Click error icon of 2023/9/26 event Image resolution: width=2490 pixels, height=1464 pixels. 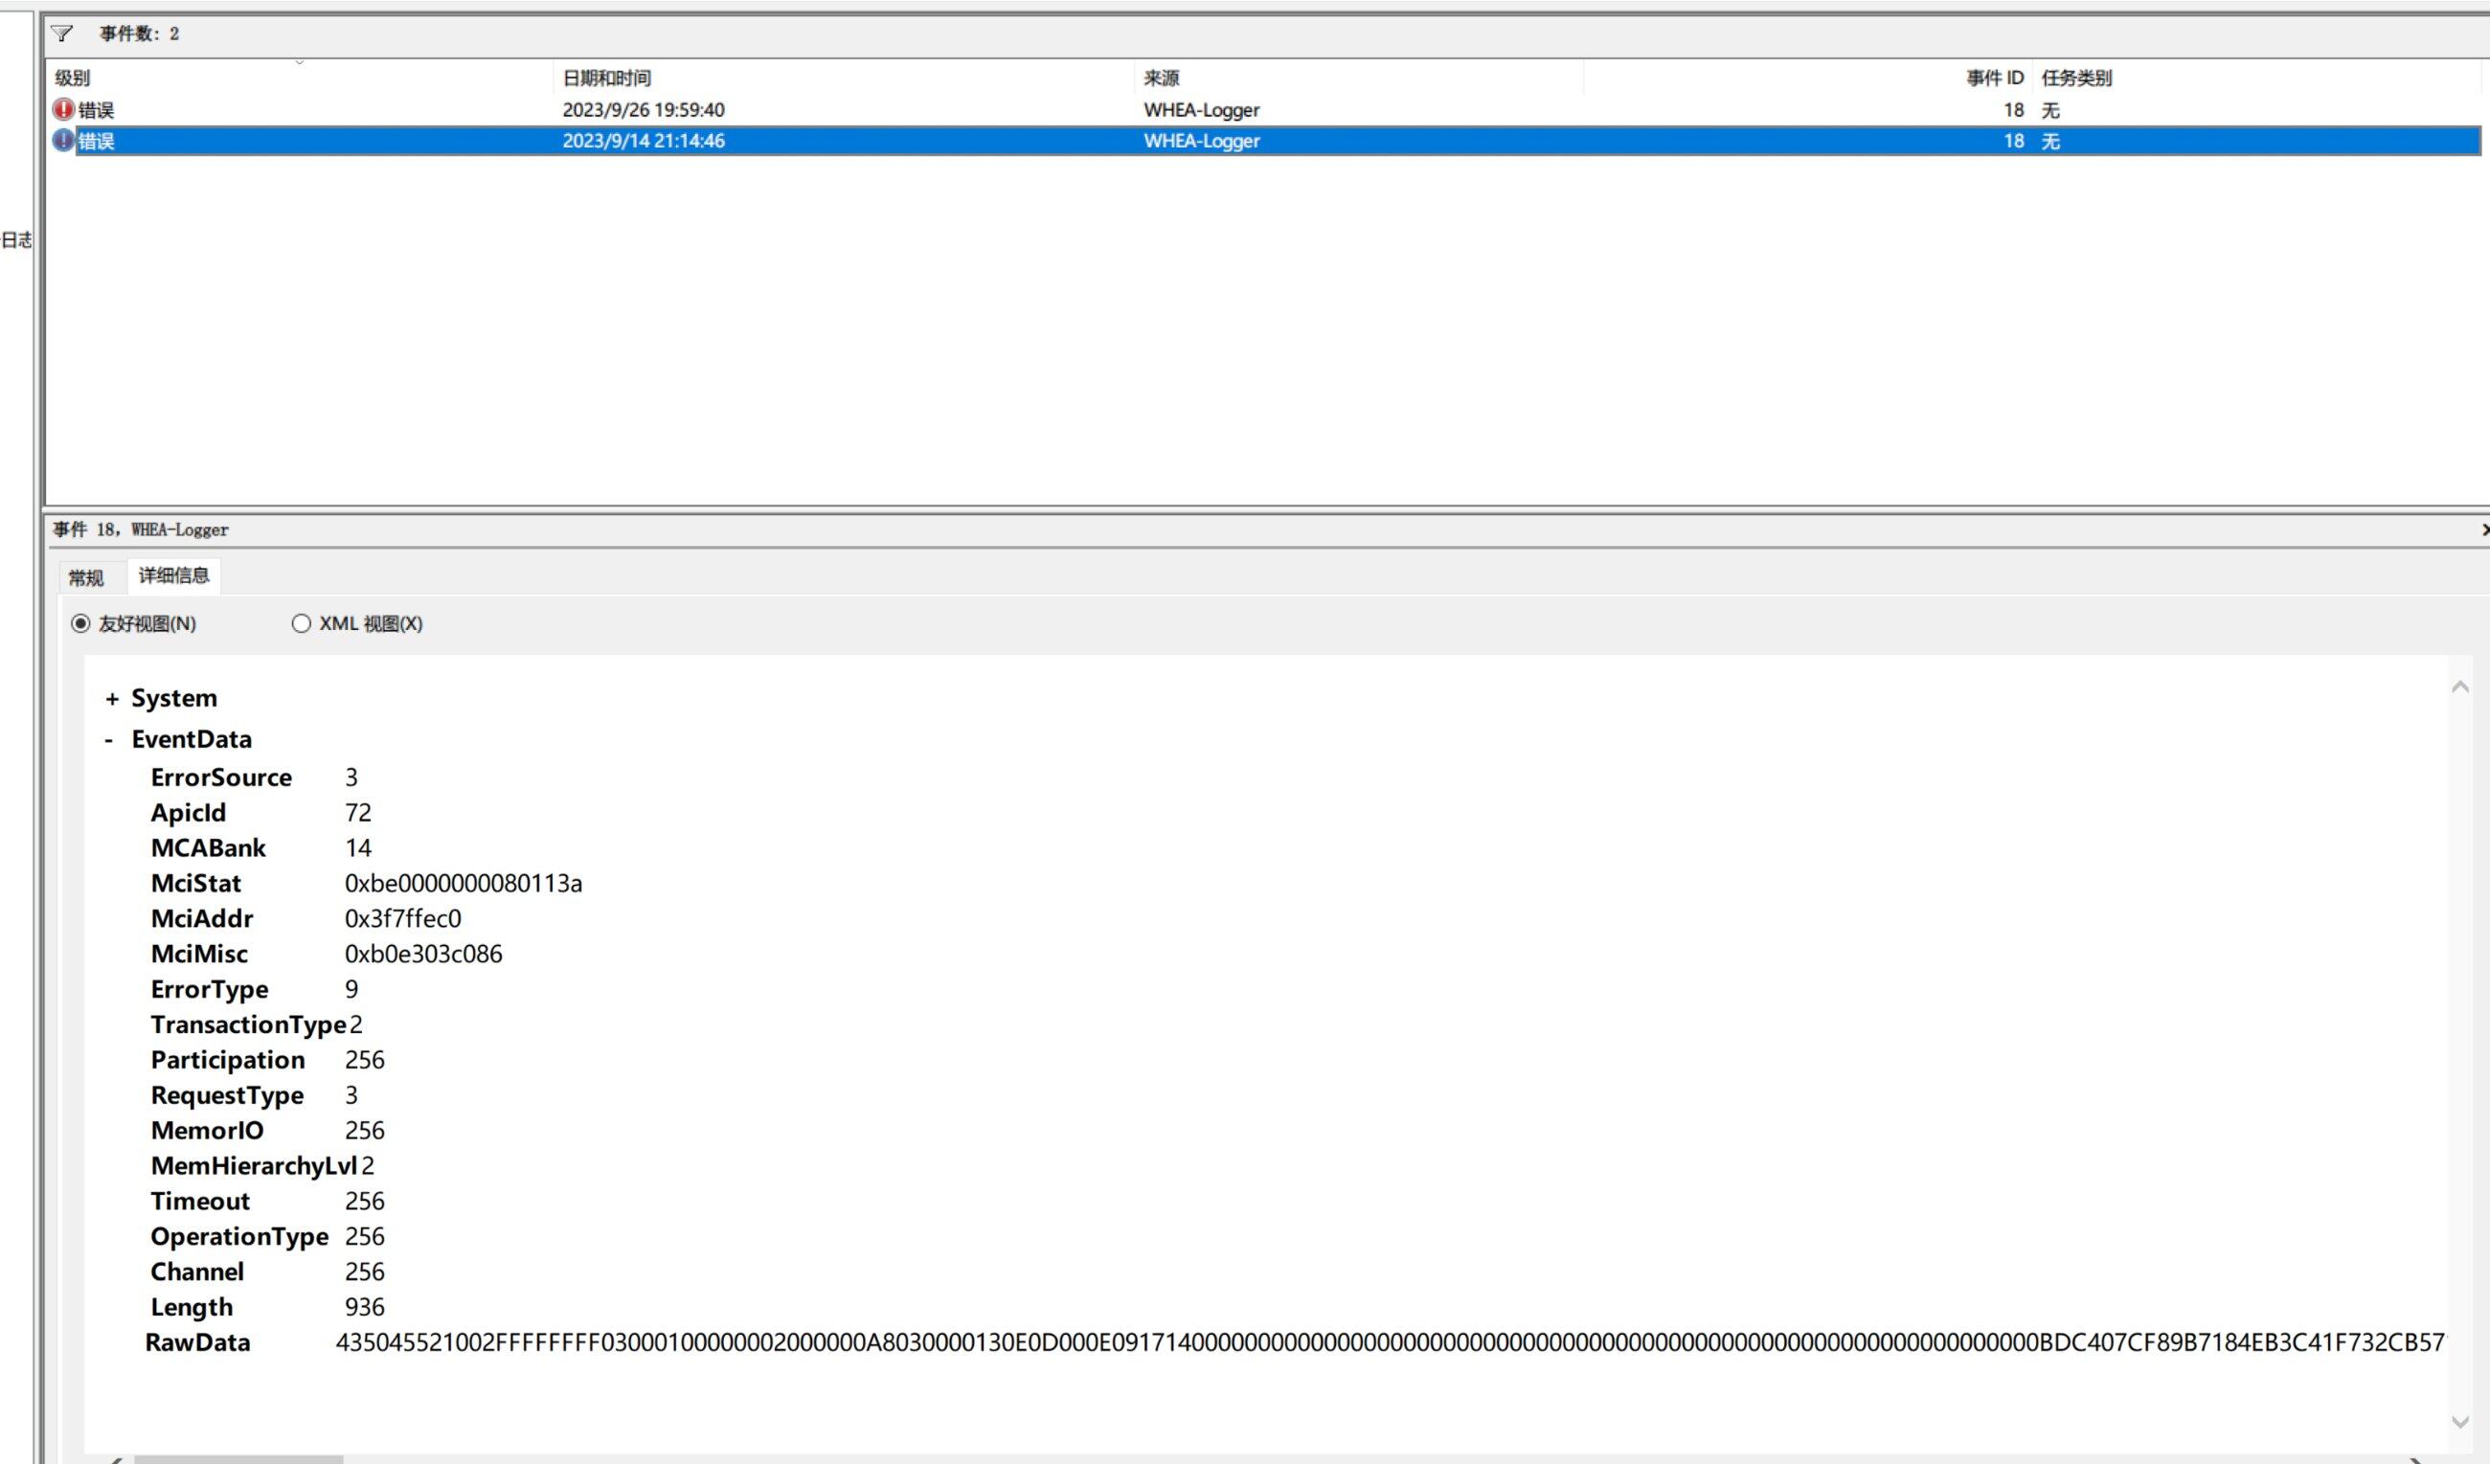(x=64, y=110)
